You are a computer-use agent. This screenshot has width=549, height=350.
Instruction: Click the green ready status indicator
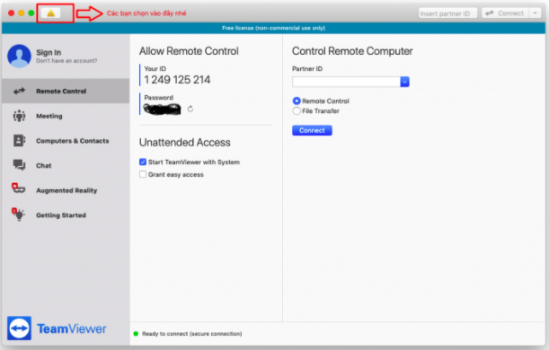pos(136,334)
